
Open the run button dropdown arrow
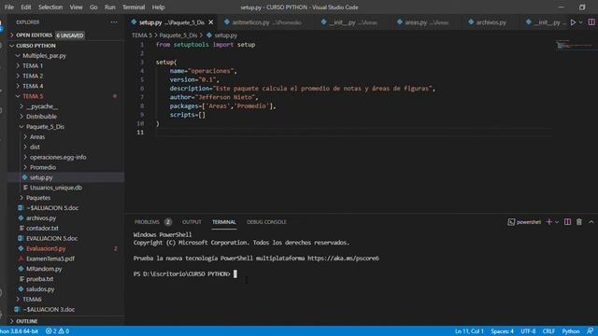580,22
